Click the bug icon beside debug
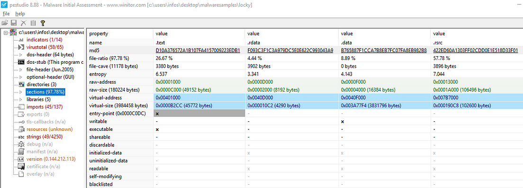Screen dimensions: 523x188 [21, 144]
